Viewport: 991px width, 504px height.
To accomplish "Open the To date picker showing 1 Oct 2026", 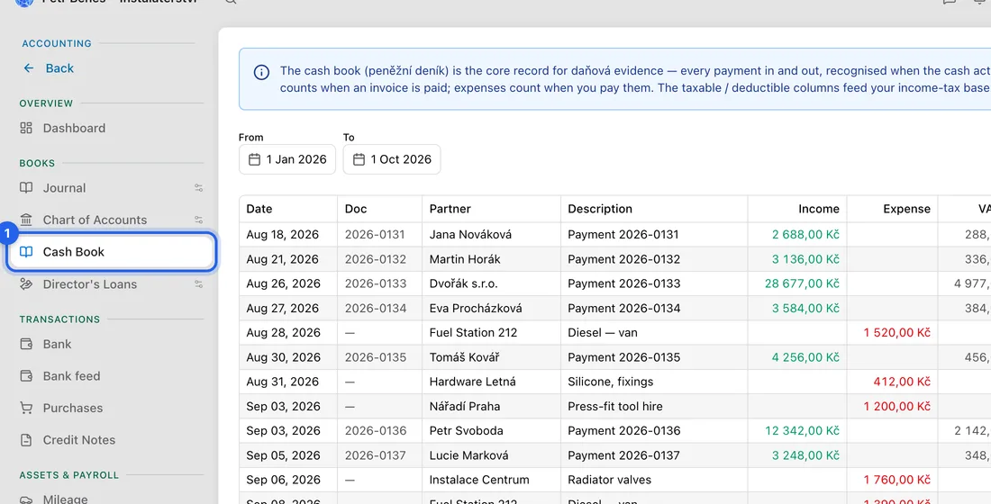I will pos(392,159).
